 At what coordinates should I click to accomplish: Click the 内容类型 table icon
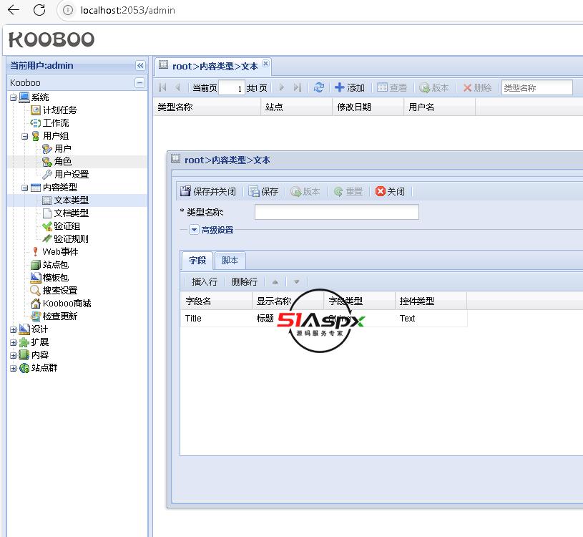point(35,188)
